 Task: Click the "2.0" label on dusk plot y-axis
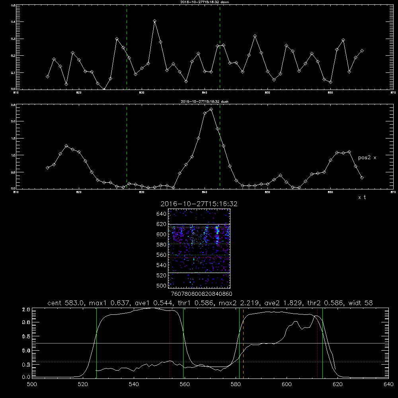pyautogui.click(x=13, y=121)
